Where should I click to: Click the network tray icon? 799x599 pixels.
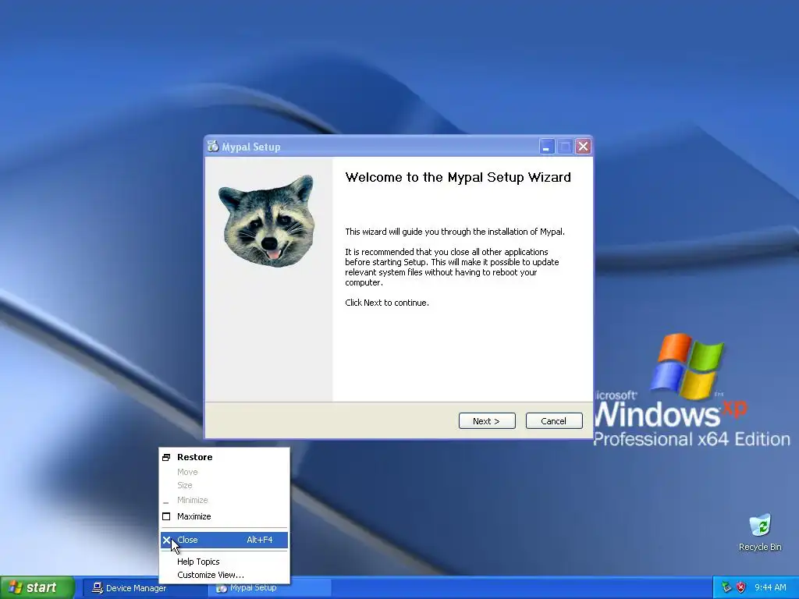pyautogui.click(x=726, y=587)
